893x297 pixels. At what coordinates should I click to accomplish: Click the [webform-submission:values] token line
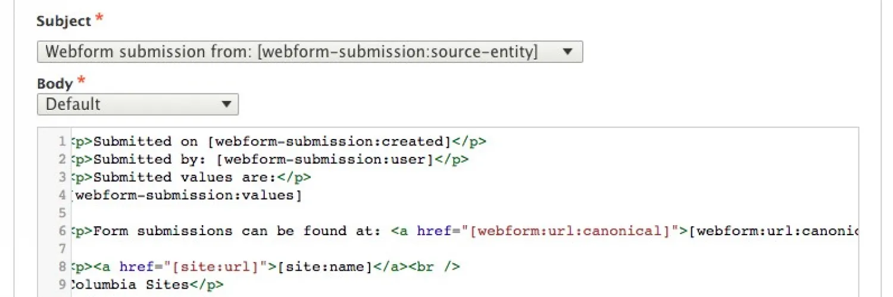185,195
